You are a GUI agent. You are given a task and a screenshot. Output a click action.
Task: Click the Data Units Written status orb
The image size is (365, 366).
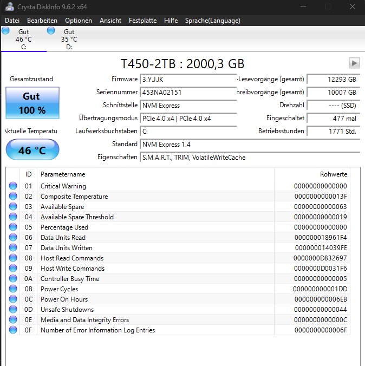13,247
